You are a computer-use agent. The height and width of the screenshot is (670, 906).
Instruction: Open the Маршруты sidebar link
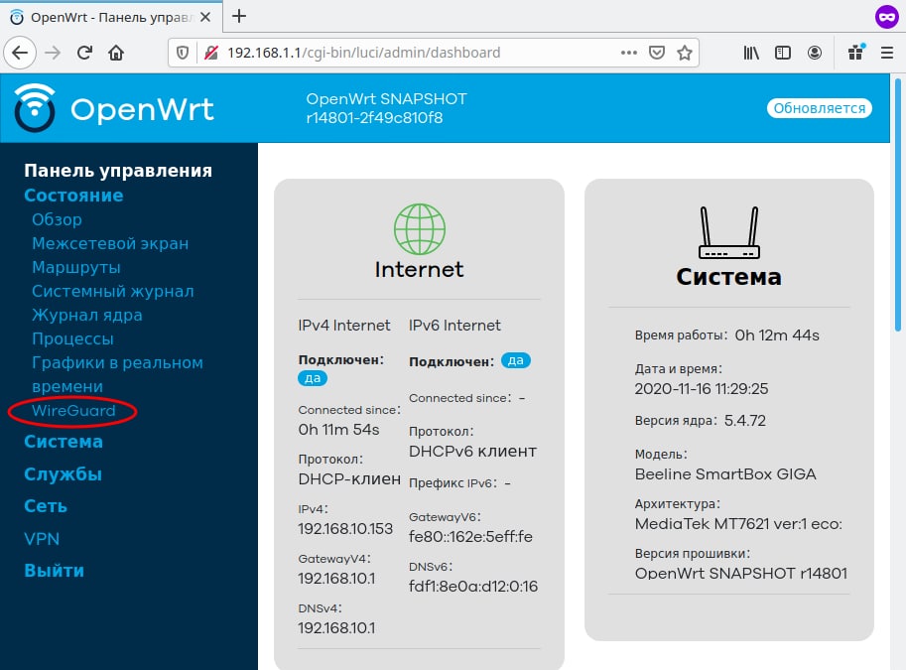tap(75, 267)
